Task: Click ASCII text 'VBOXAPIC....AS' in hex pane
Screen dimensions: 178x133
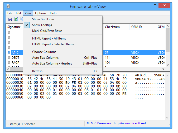Action: coord(150,79)
